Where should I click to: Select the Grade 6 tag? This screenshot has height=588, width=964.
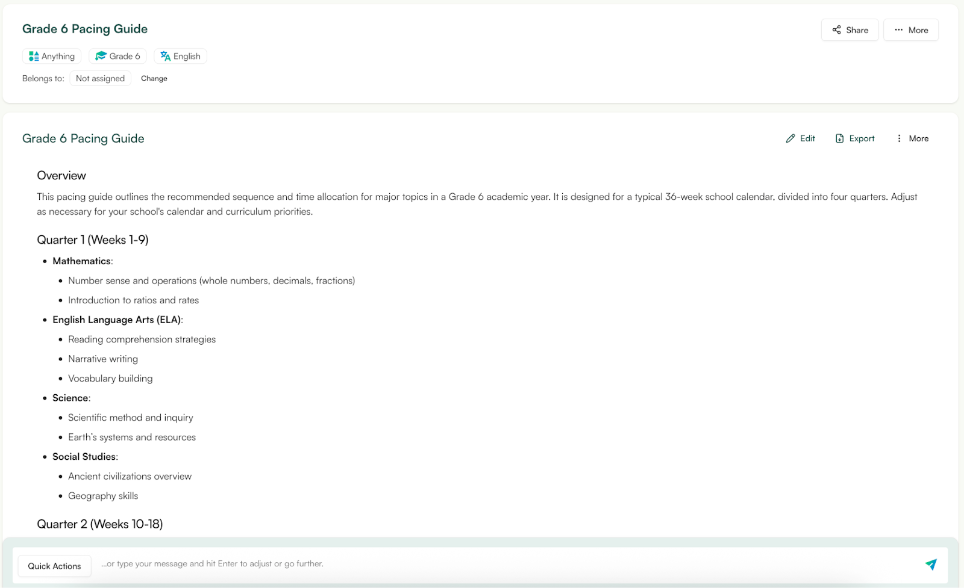(x=117, y=56)
